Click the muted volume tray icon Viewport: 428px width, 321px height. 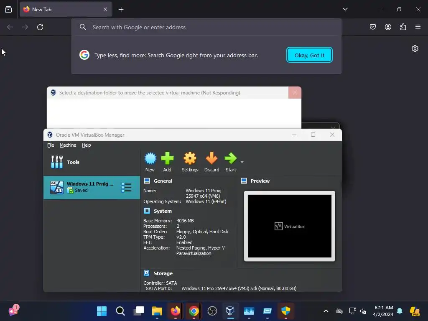coord(363,311)
